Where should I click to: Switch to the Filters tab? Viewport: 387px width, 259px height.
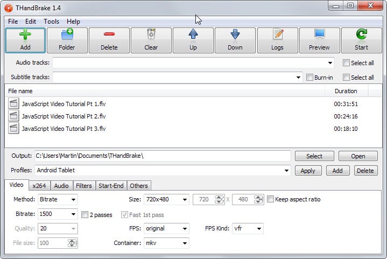[84, 186]
